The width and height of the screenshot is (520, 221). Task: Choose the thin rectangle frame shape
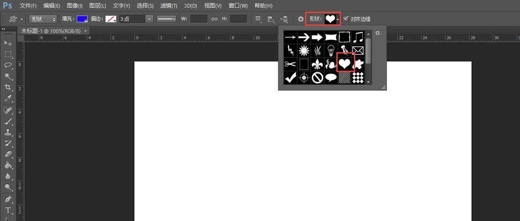[304, 64]
